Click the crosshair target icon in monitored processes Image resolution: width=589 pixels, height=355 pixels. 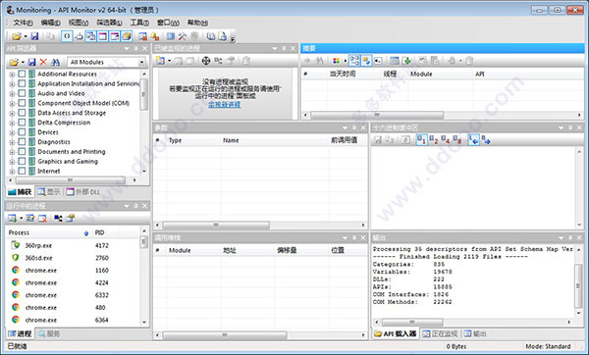206,61
